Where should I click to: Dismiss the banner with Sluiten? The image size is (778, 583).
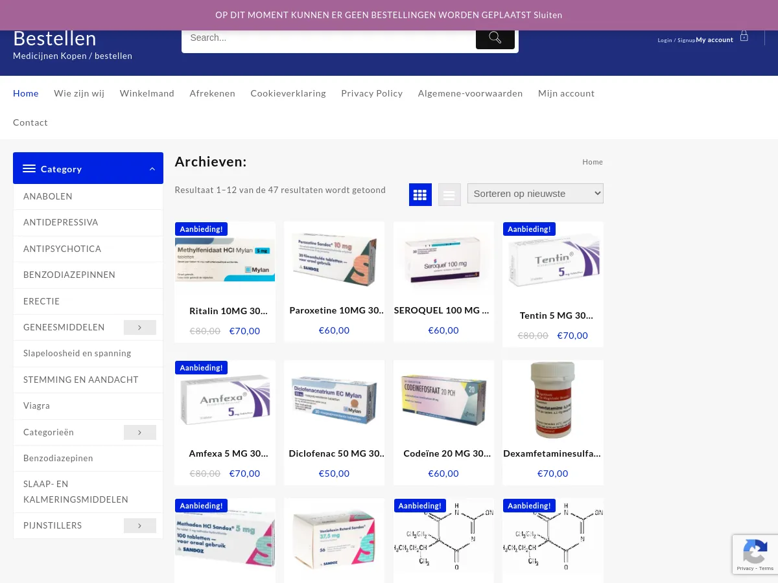coord(548,15)
